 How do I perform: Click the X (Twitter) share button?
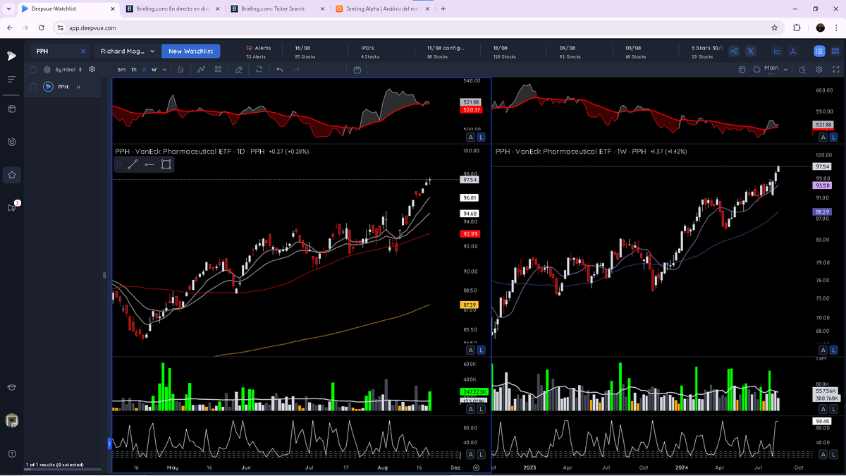[x=751, y=51]
